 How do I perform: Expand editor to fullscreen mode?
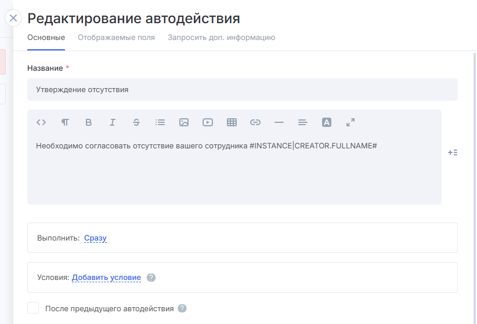click(x=350, y=122)
